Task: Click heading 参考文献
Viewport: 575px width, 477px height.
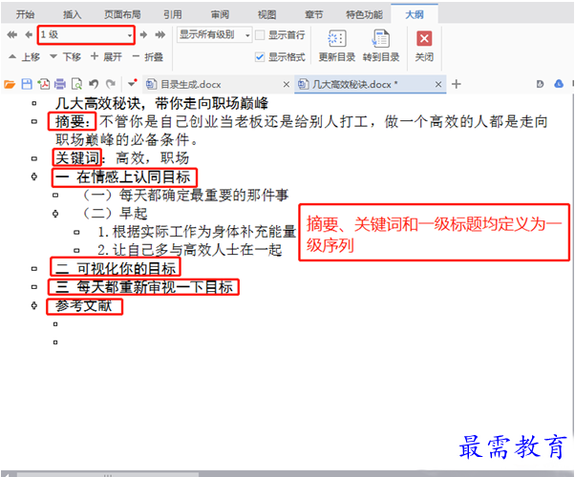Action: coord(84,305)
